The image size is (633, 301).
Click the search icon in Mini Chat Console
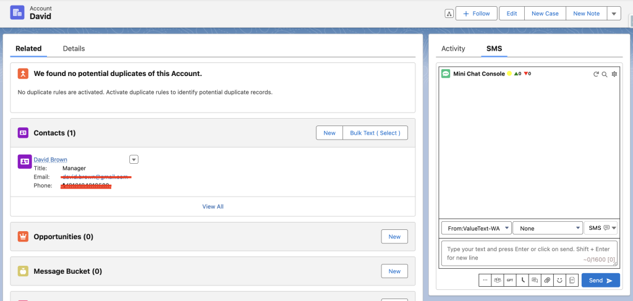[605, 74]
